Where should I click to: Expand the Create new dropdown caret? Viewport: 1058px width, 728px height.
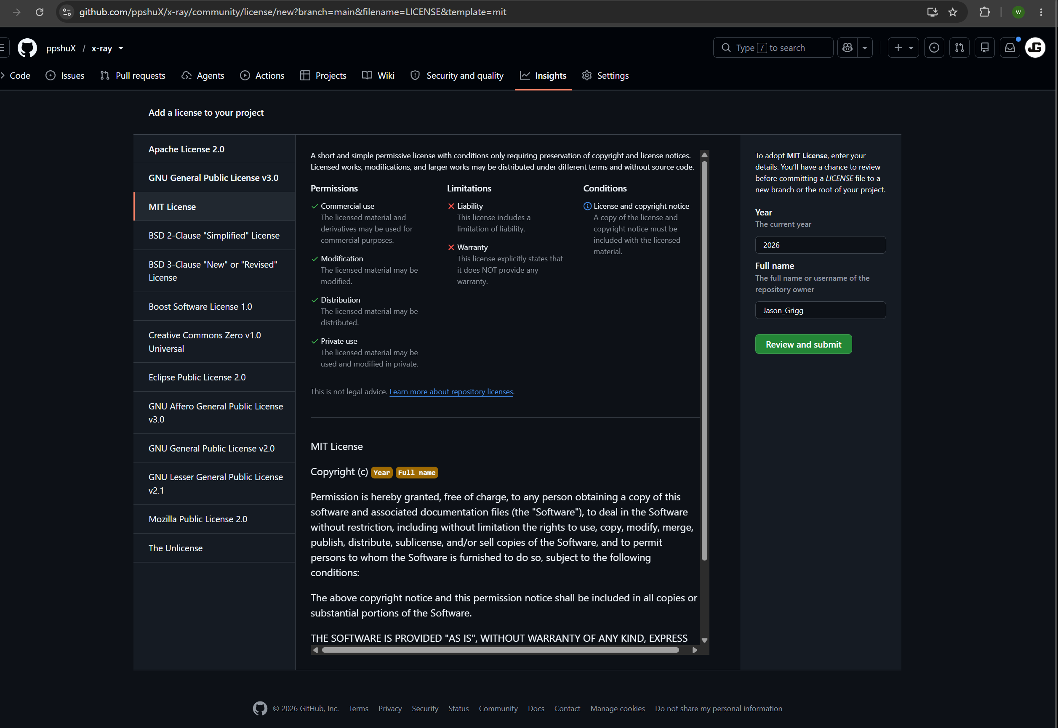click(x=911, y=48)
